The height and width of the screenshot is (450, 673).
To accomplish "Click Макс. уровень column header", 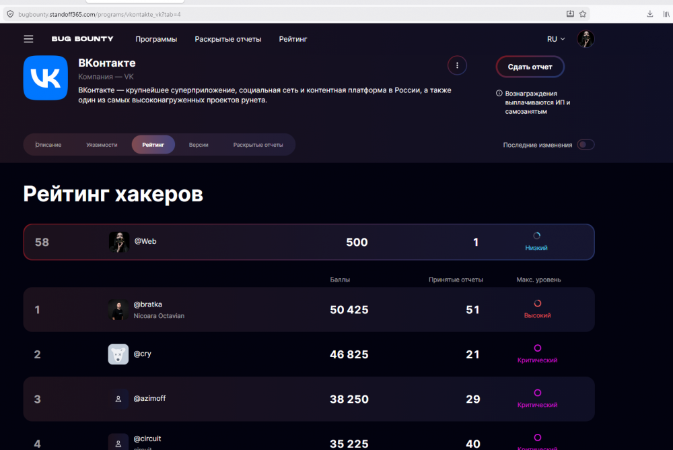I will tap(538, 280).
